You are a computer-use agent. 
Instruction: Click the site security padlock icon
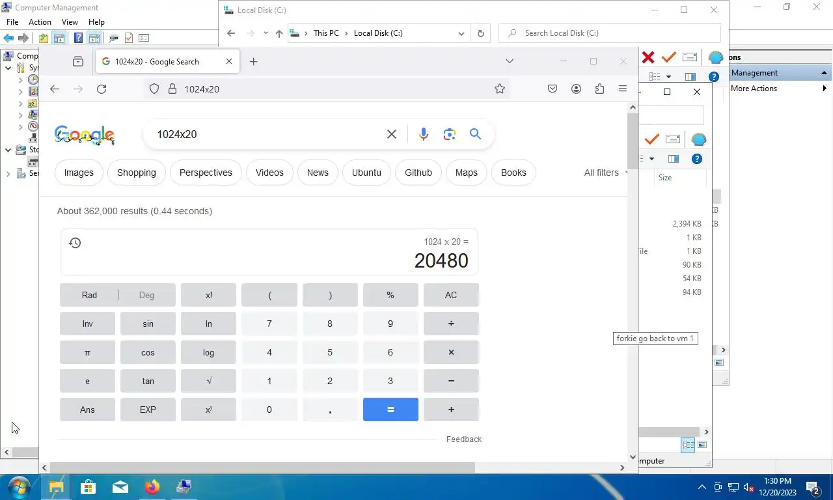172,89
